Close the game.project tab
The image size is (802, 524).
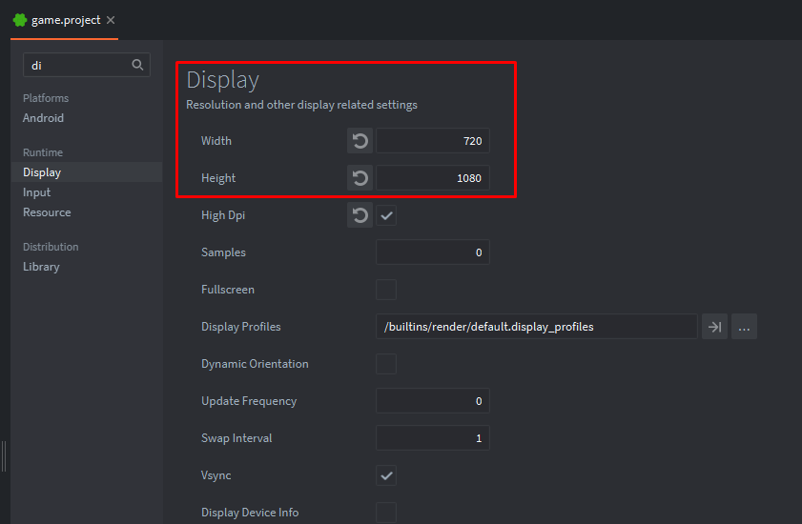(x=111, y=20)
